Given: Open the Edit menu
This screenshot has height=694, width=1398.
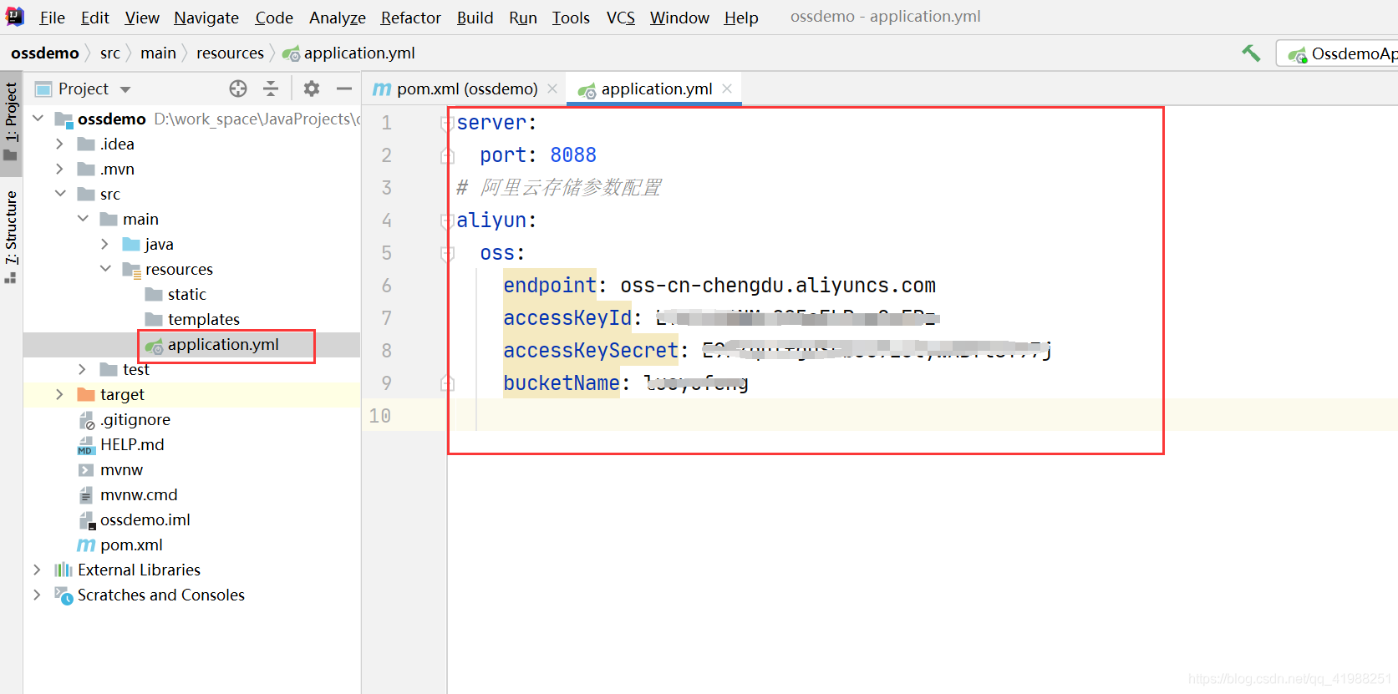Looking at the screenshot, I should (95, 18).
